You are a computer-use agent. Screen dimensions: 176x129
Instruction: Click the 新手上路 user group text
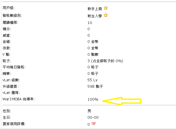pos(95,9)
